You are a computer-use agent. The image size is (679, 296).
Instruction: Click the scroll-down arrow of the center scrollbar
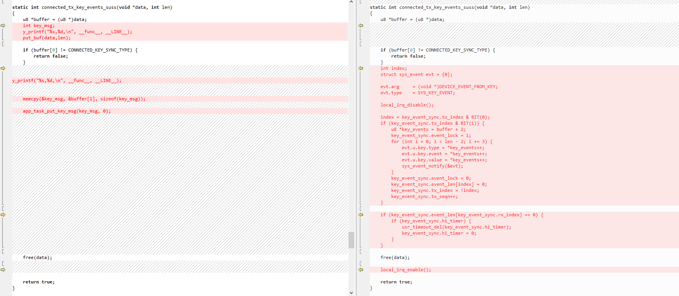[352, 293]
